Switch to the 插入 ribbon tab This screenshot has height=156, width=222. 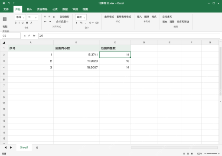tap(29, 9)
